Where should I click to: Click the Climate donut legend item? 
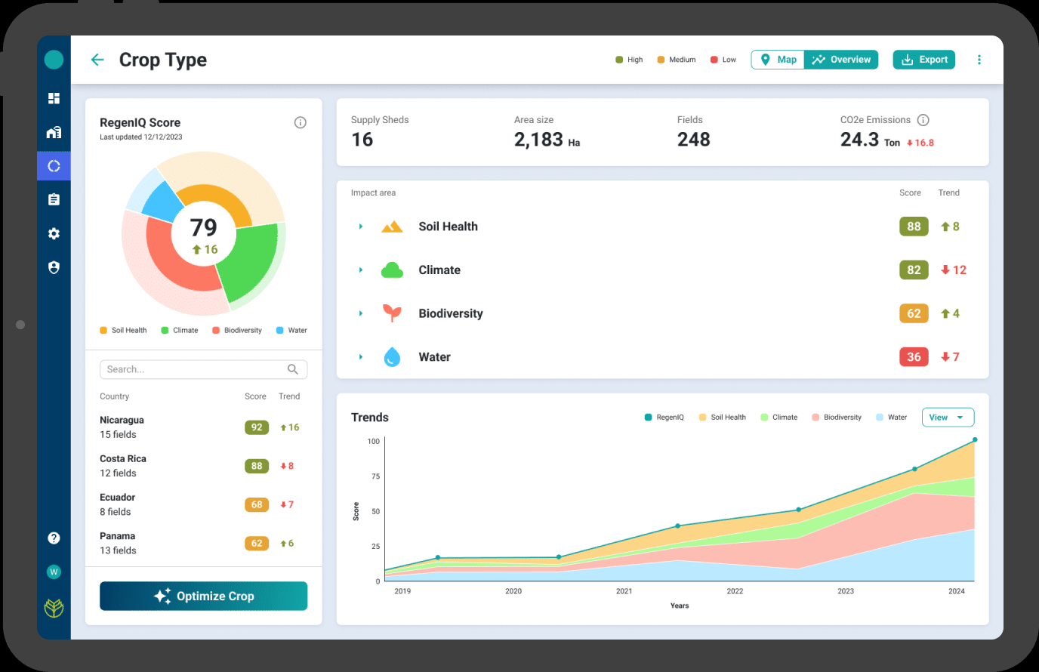pyautogui.click(x=180, y=330)
